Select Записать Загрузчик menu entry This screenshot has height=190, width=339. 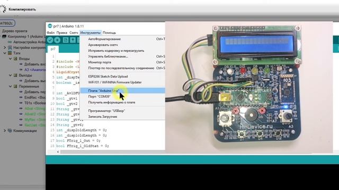(x=122, y=117)
